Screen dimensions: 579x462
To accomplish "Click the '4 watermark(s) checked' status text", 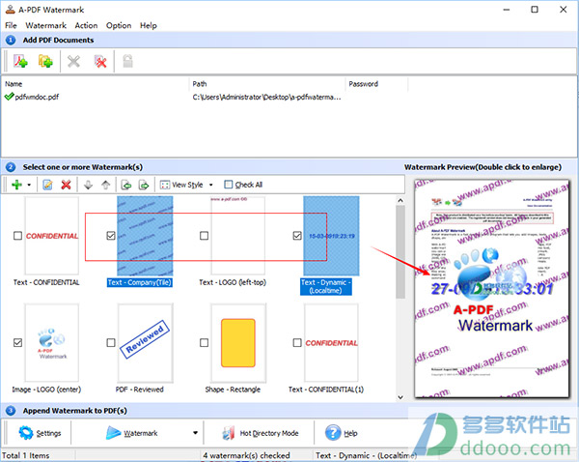I will (246, 455).
